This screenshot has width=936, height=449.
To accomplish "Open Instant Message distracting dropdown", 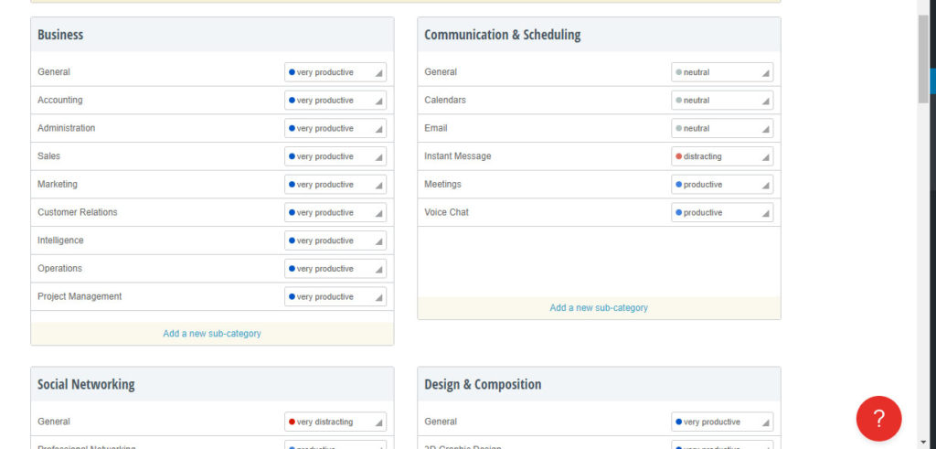I will pyautogui.click(x=722, y=156).
